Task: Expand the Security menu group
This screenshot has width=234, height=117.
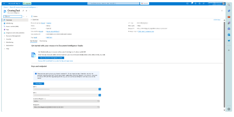Action: 9,39
